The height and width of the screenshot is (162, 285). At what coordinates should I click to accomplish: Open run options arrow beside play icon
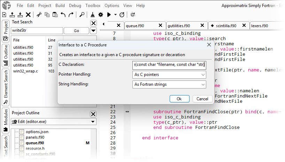(115, 15)
